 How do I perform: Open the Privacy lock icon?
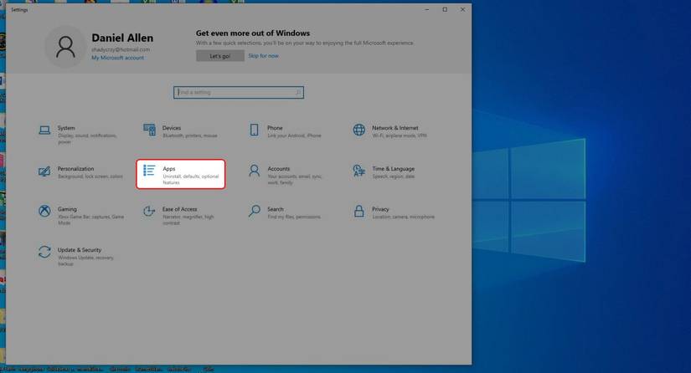(359, 211)
